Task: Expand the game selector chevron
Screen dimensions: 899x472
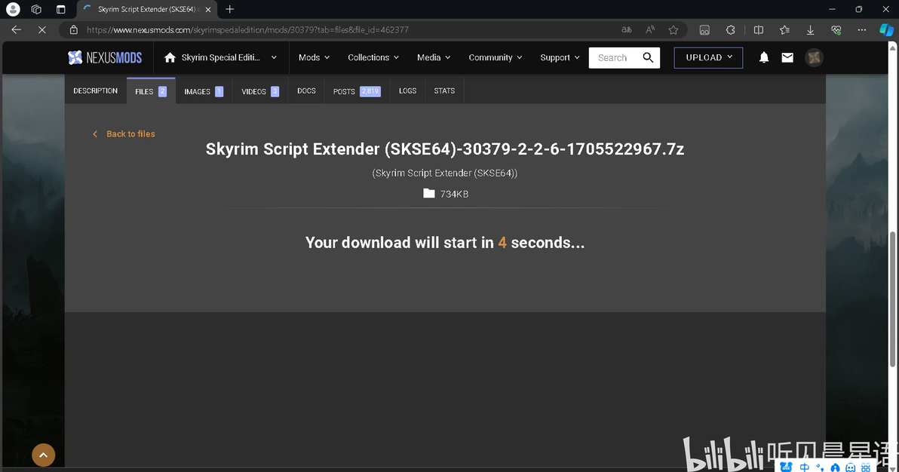Action: pyautogui.click(x=274, y=57)
